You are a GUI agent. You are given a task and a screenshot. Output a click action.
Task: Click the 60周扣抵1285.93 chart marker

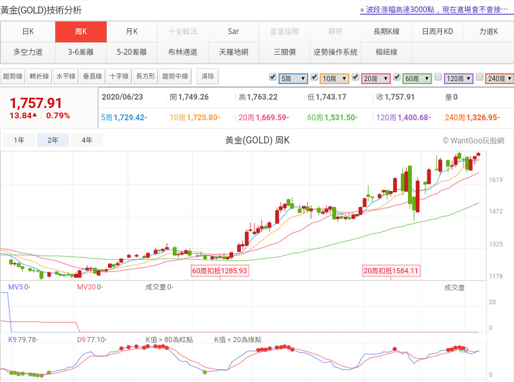[220, 271]
